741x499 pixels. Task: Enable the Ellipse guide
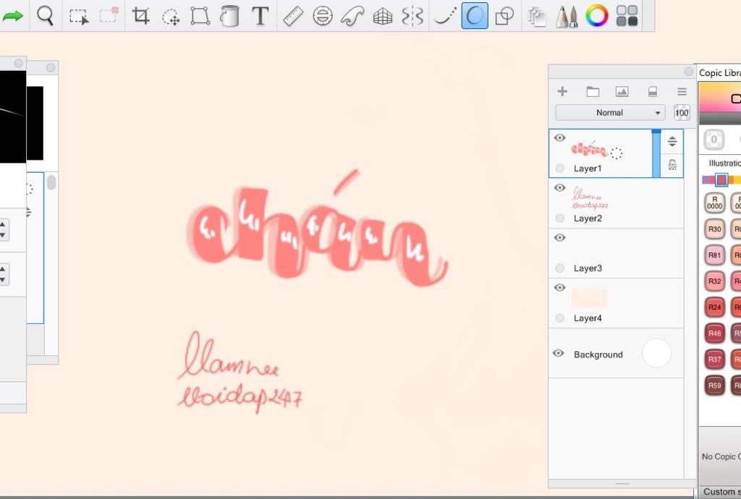323,16
